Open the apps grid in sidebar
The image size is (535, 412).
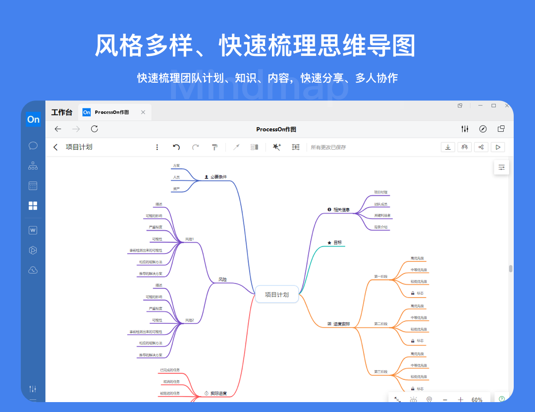(x=33, y=206)
